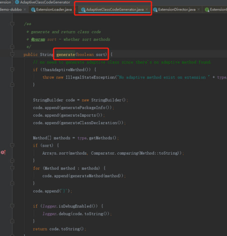The image size is (227, 236).
Task: Click generateMethod(method) call
Action: (x=96, y=176)
